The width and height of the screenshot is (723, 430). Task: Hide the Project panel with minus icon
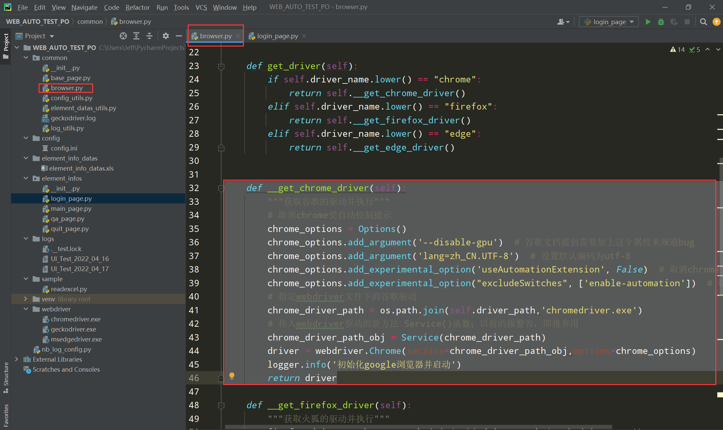click(179, 36)
